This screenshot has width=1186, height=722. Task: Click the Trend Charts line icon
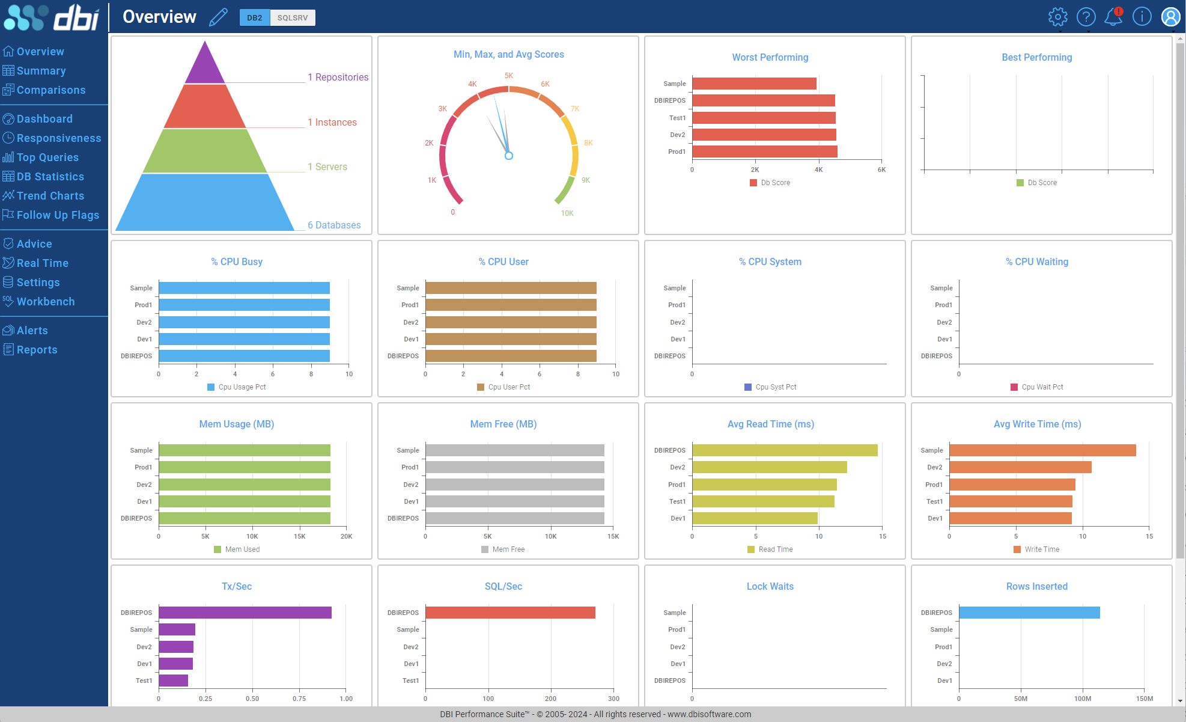click(x=8, y=195)
